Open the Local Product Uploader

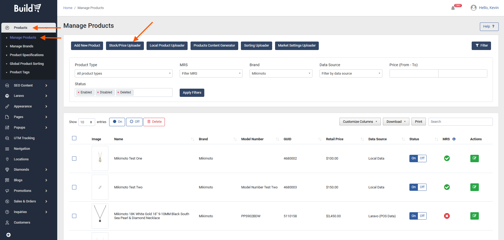point(167,46)
